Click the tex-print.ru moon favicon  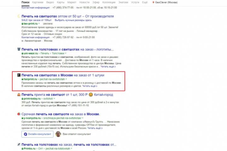(19, 16)
